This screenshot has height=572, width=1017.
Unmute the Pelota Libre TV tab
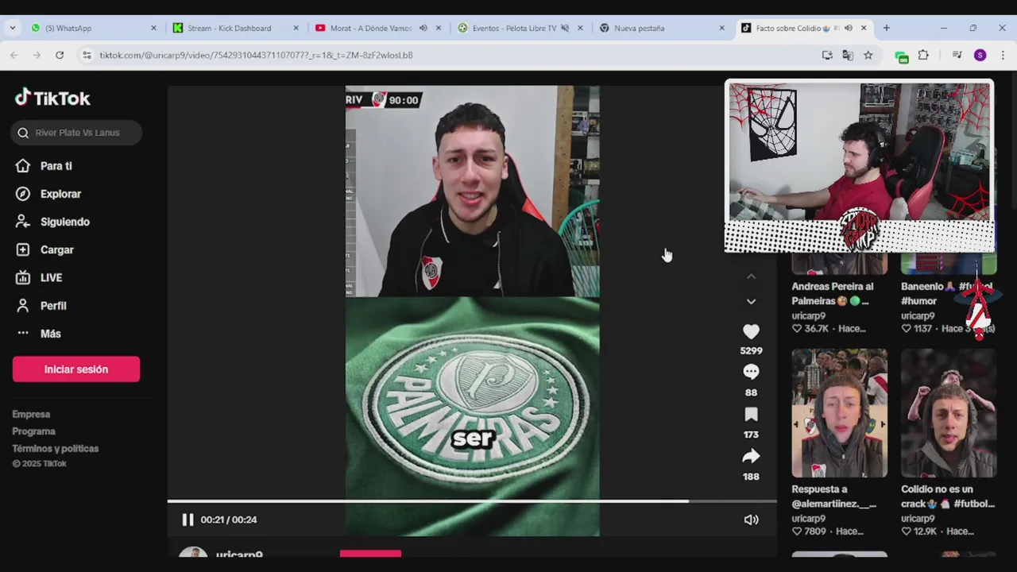point(565,28)
